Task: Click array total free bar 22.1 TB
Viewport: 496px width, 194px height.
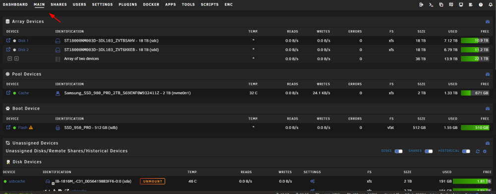Action: tap(475, 59)
